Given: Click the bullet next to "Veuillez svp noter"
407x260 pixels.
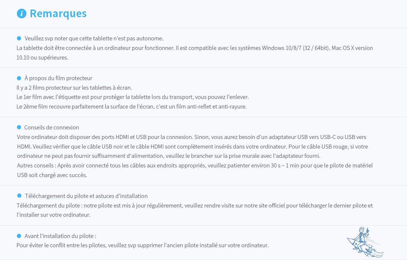Looking at the screenshot, I should pos(19,38).
